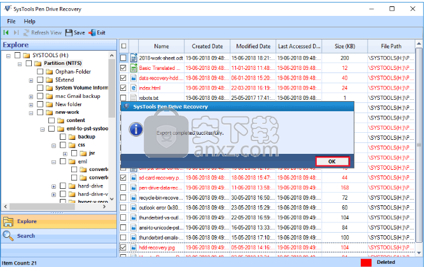Click the tree scroll-right arrow
The image size is (425, 267).
coord(104,207)
